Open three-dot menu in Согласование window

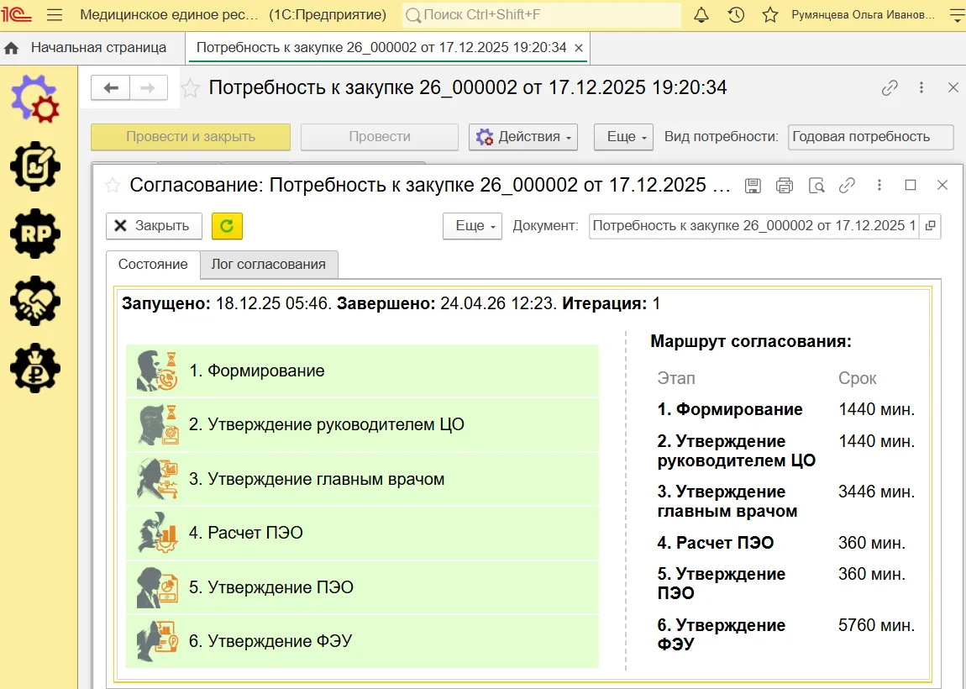(879, 185)
